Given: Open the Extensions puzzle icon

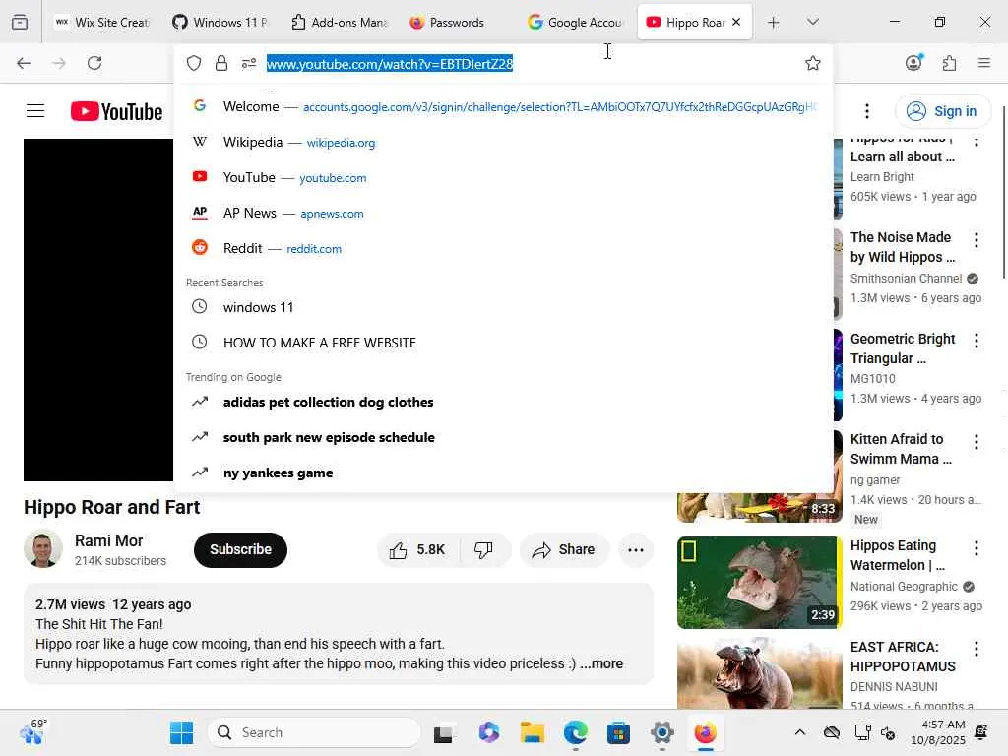Looking at the screenshot, I should 949,63.
